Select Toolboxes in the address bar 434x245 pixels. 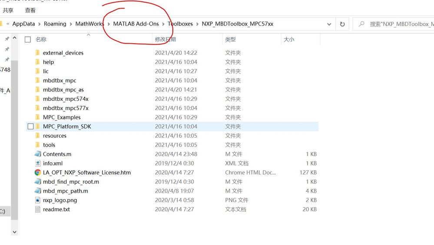[180, 24]
